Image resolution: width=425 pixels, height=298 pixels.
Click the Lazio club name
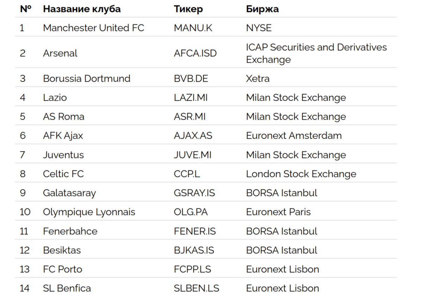coord(55,97)
